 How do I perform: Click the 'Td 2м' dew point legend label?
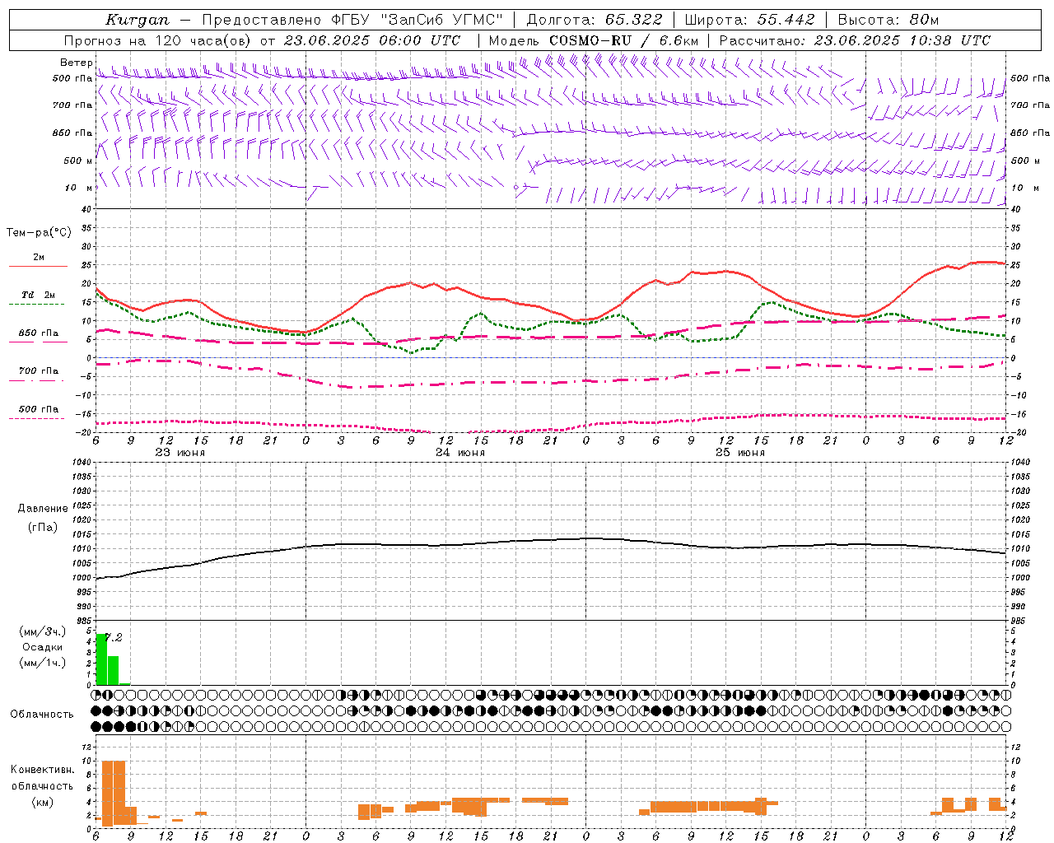(x=38, y=295)
